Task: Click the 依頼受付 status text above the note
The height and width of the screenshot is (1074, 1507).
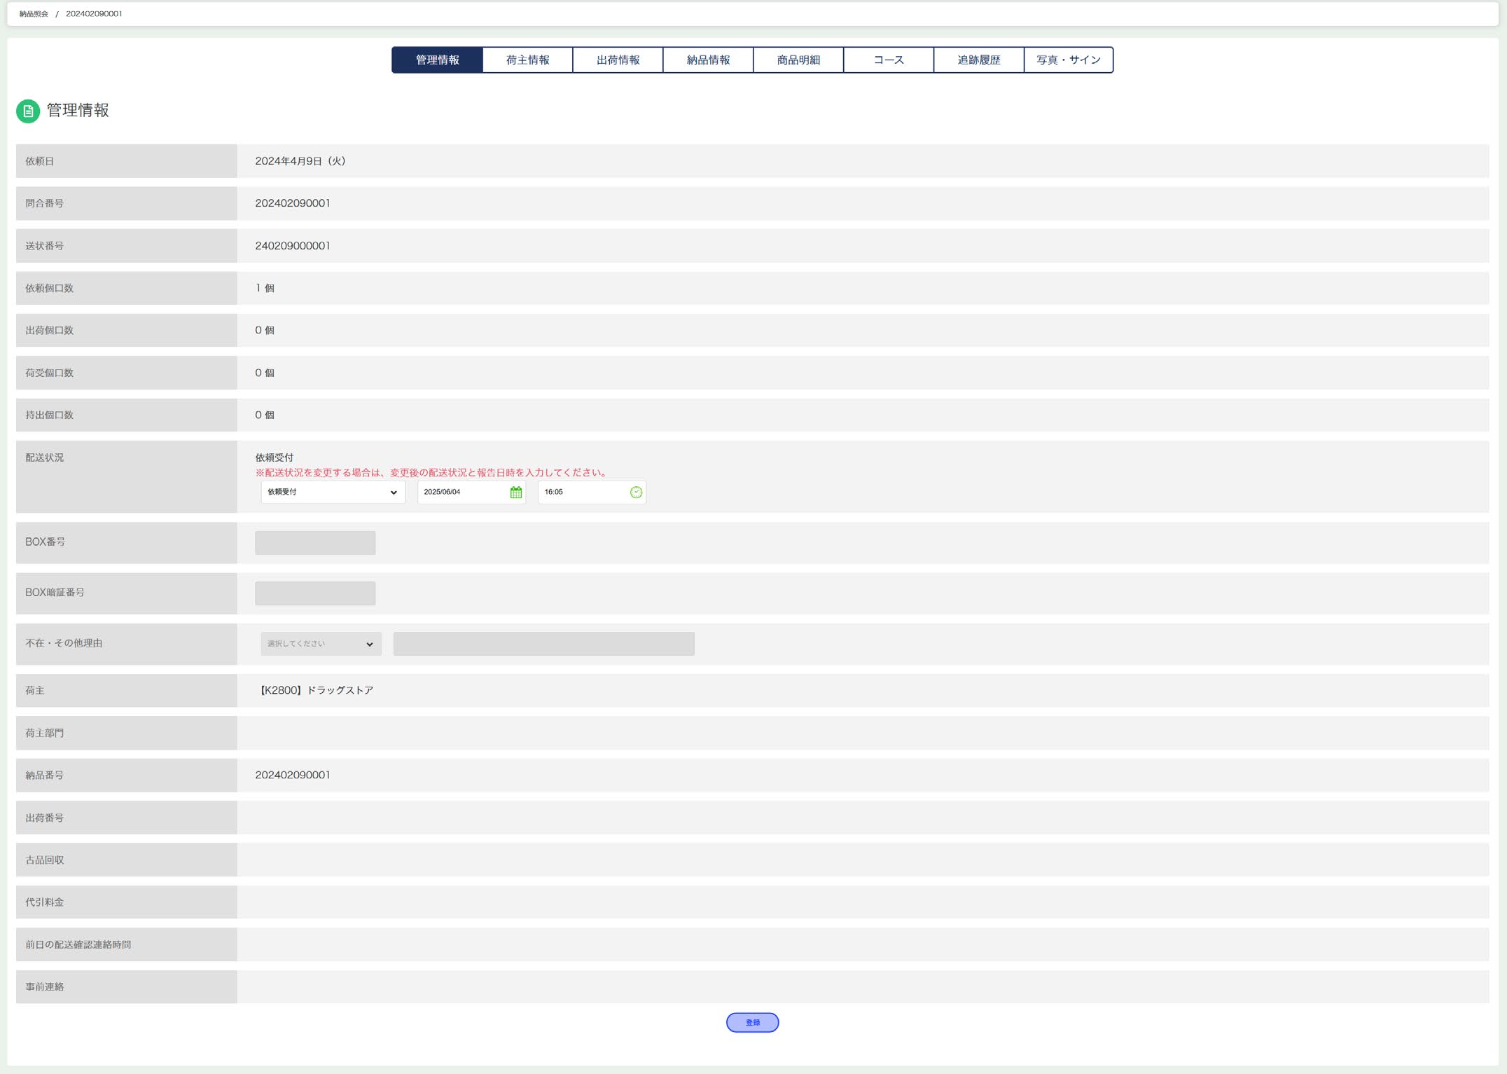Action: point(275,457)
